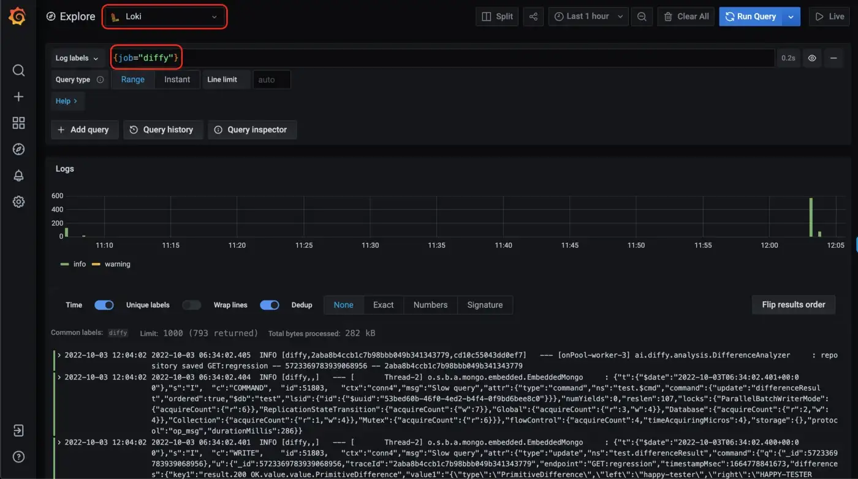Screen dimensions: 858x479
Task: Open the Last 1 hour time picker
Action: click(588, 17)
